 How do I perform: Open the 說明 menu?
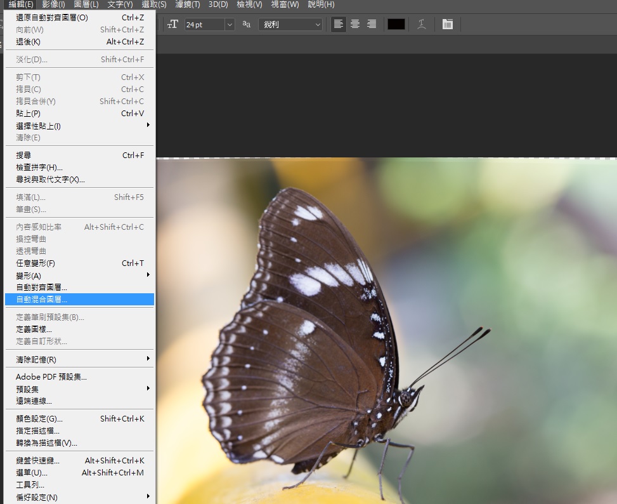(321, 4)
